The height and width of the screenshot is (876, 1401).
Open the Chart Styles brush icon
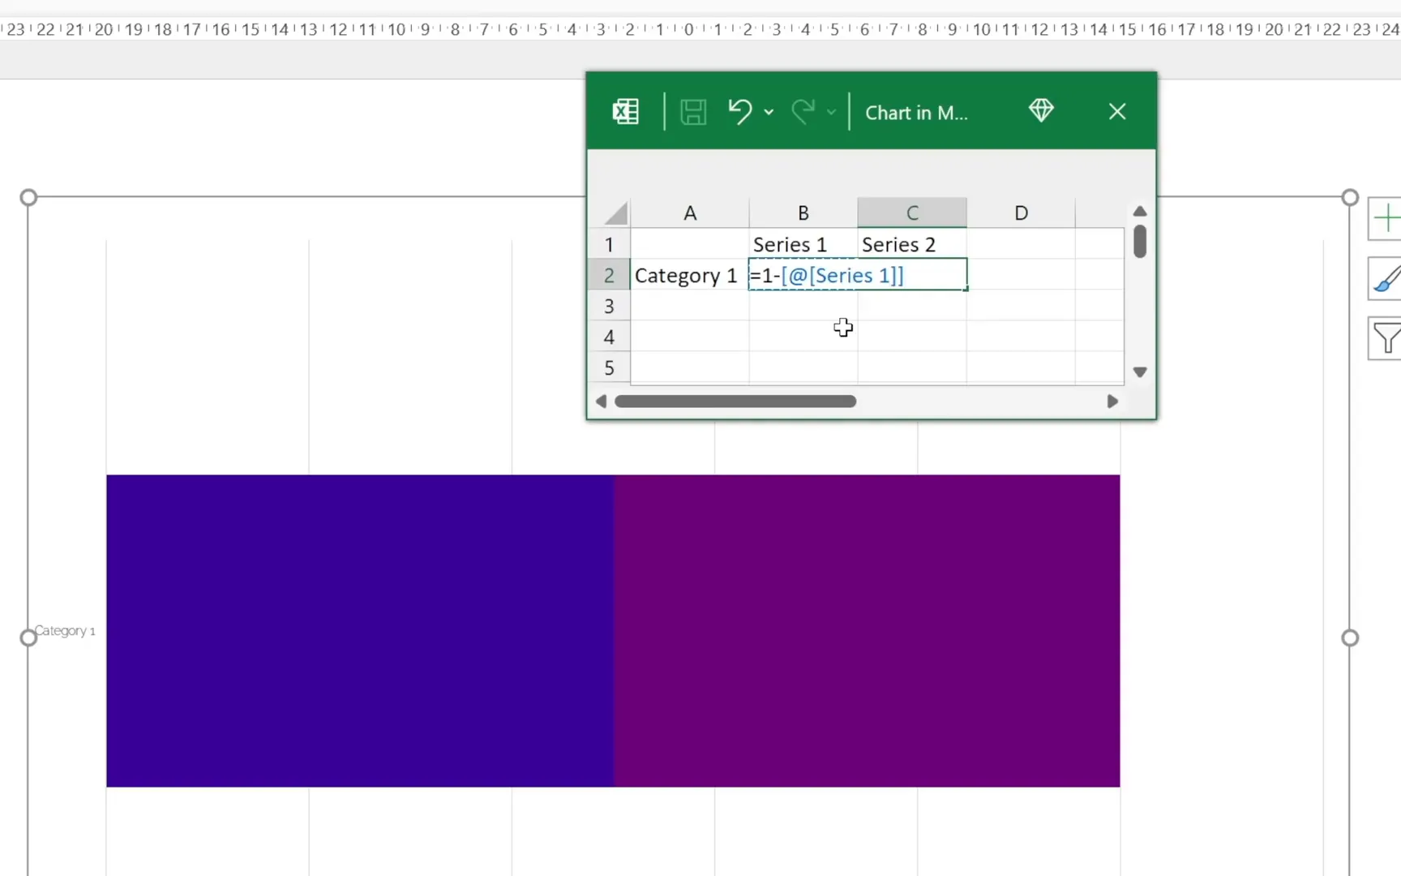point(1386,278)
